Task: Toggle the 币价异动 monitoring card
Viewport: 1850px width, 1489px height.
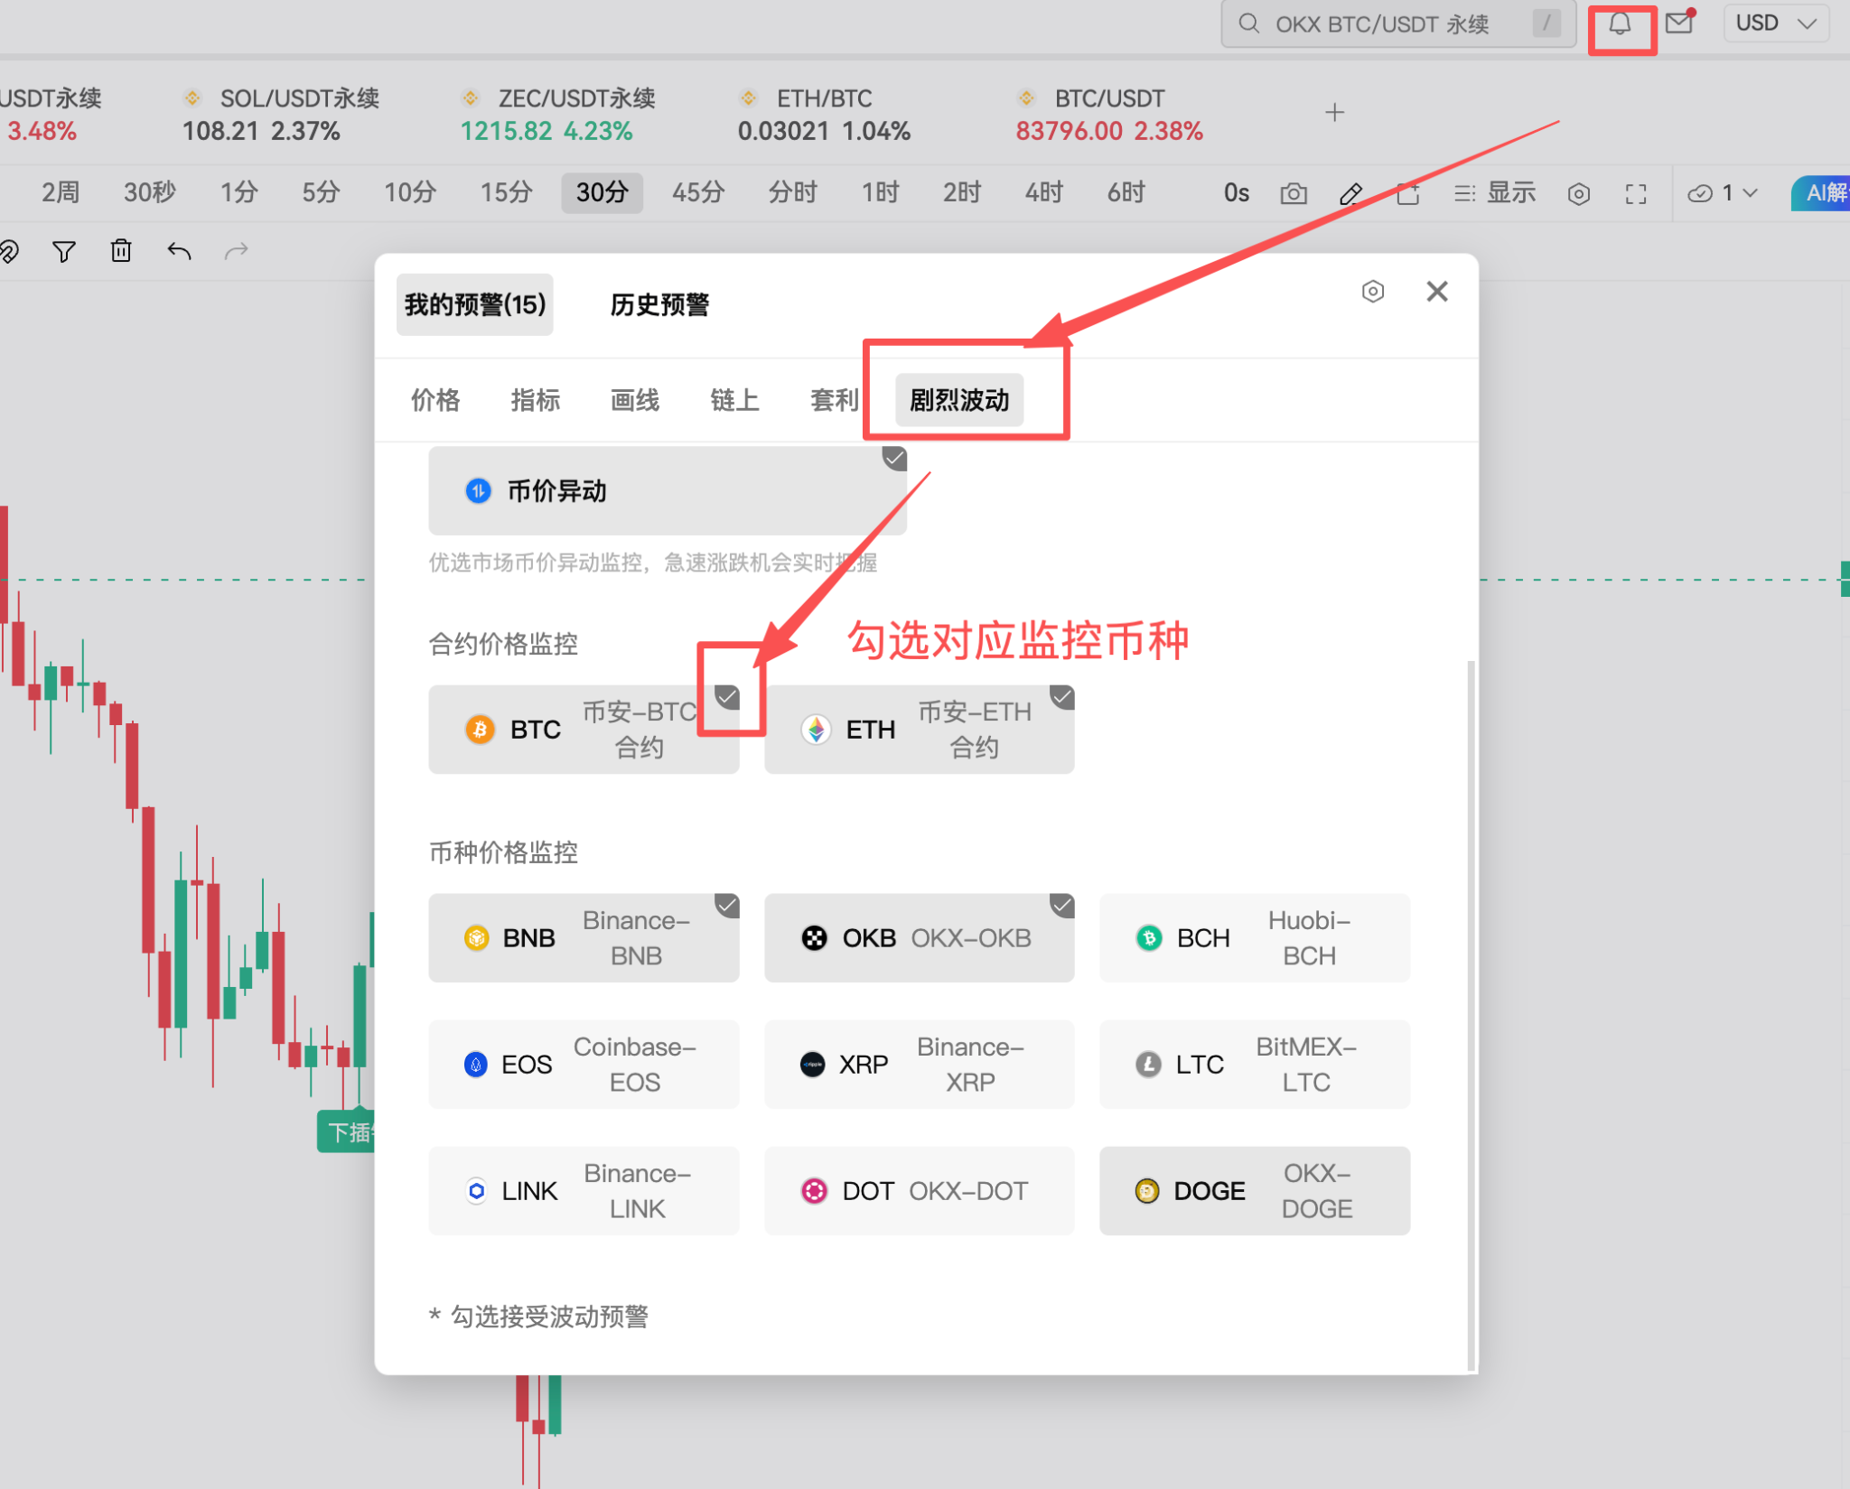Action: (x=668, y=491)
